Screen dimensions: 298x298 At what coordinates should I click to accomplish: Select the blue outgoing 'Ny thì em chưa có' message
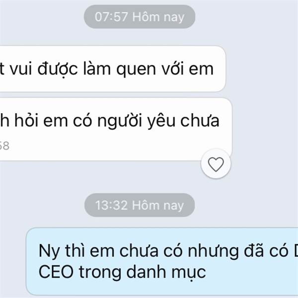162,261
